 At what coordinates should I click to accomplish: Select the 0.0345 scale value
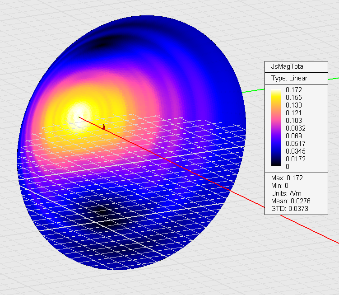tap(296, 151)
